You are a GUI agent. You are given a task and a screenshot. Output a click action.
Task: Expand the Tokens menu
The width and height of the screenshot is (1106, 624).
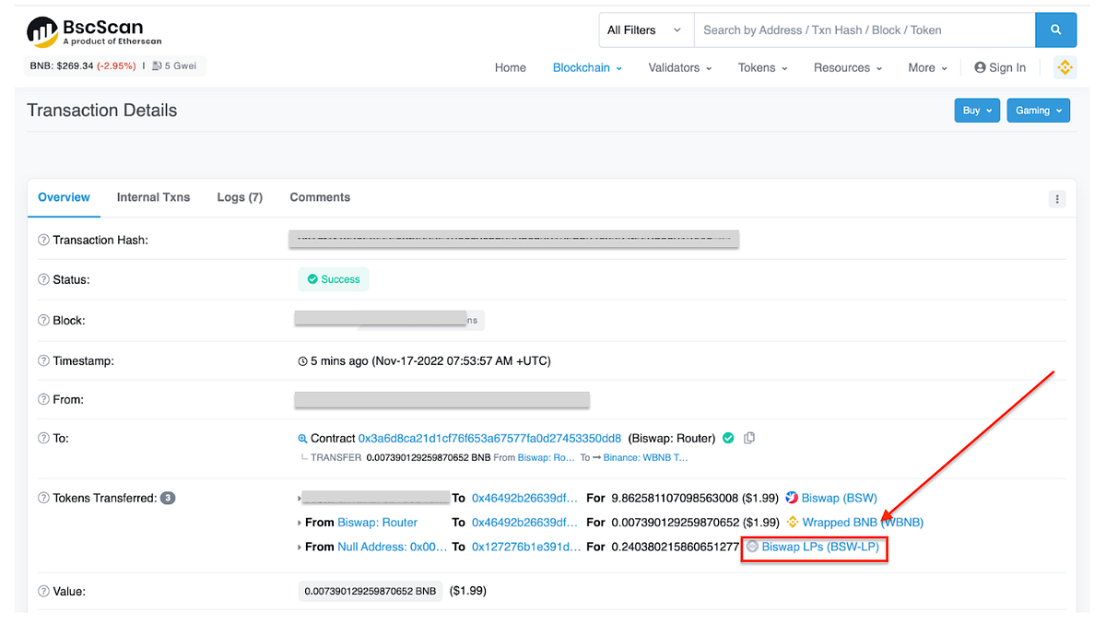(763, 67)
